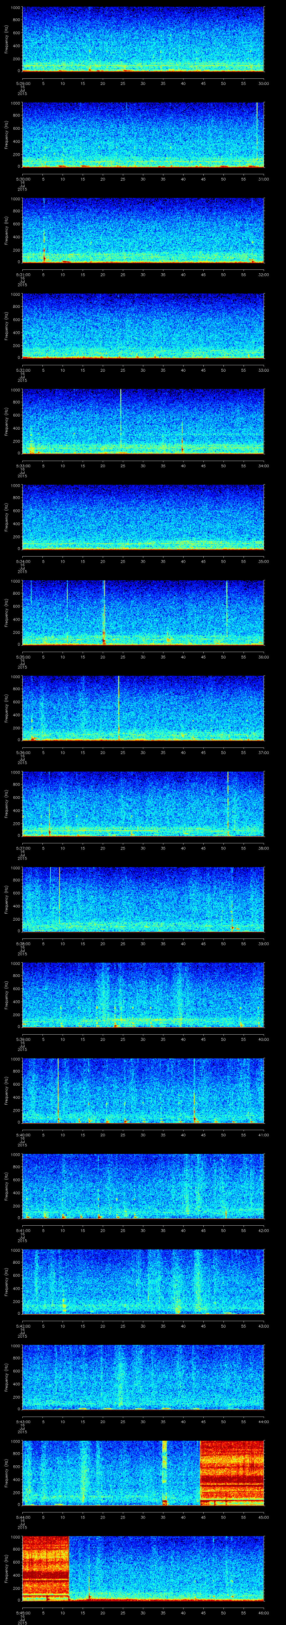
Task: Click the 45:00 end time label
Action: [264, 1517]
